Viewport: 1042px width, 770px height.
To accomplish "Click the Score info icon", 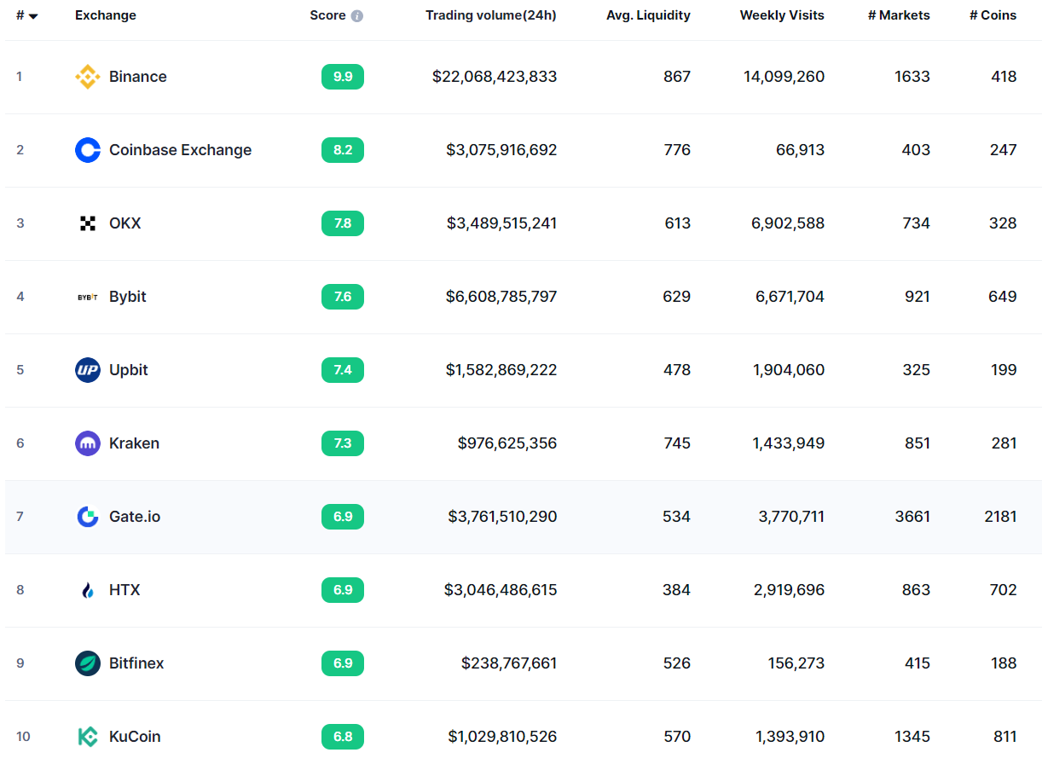I will coord(357,15).
